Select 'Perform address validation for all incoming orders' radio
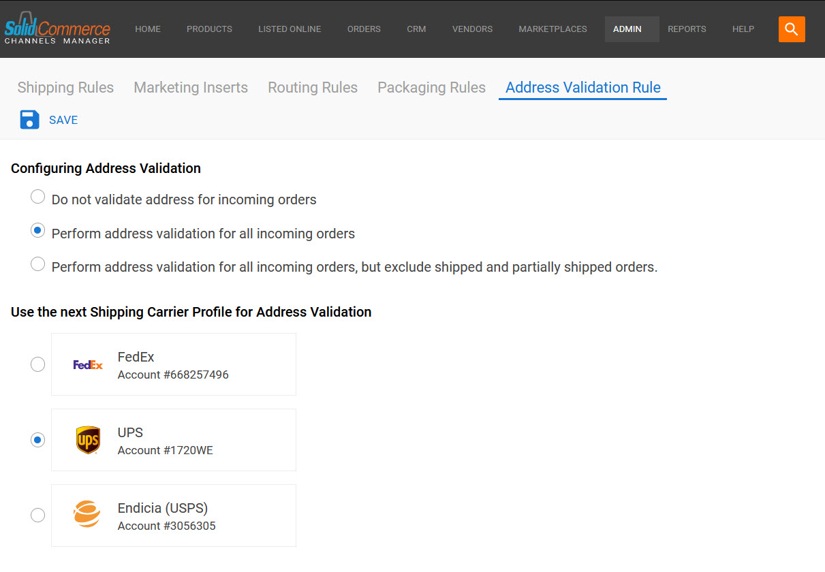Viewport: 825px width, 572px height. click(x=38, y=231)
